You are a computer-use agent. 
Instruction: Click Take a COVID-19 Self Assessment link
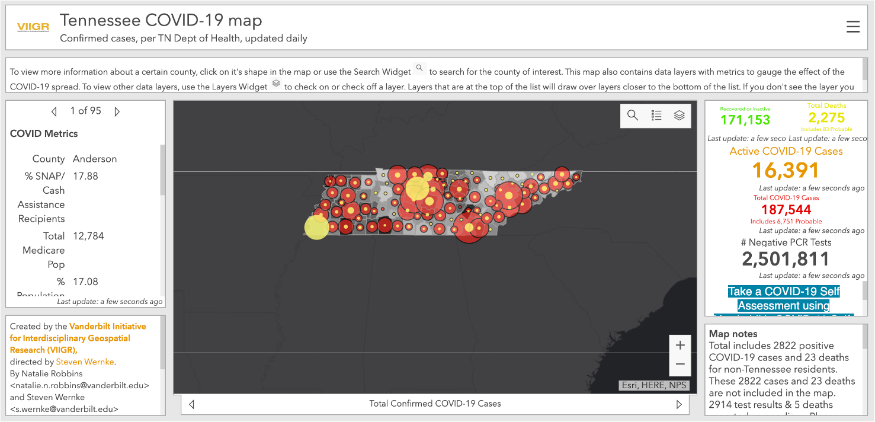pos(783,299)
